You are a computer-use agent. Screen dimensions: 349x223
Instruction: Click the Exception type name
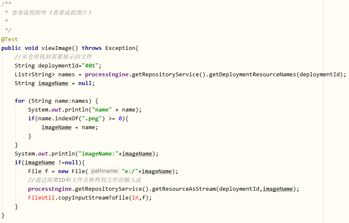pos(120,48)
